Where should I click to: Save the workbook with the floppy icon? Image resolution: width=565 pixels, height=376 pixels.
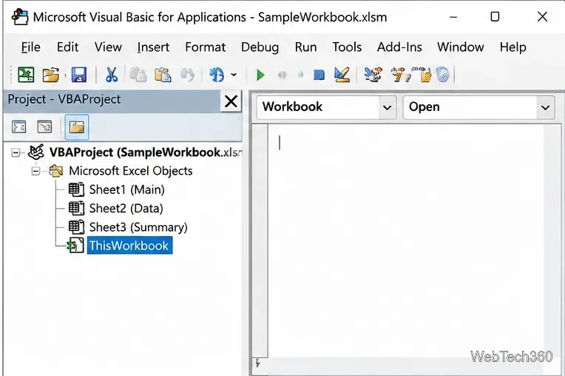tap(79, 75)
